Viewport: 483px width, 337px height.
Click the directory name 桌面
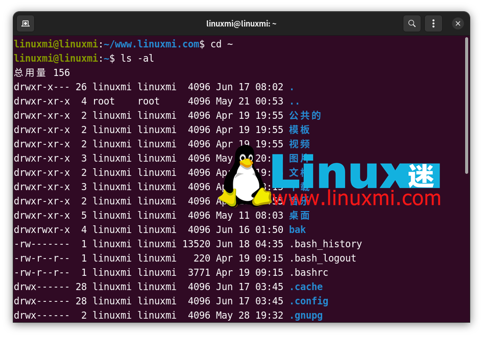299,215
